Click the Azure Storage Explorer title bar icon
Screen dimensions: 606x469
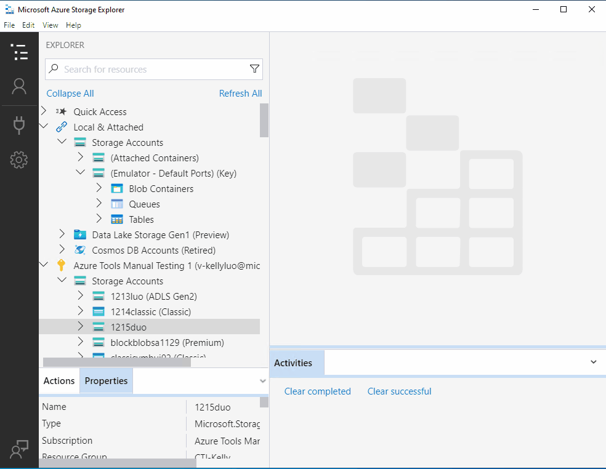click(x=9, y=9)
